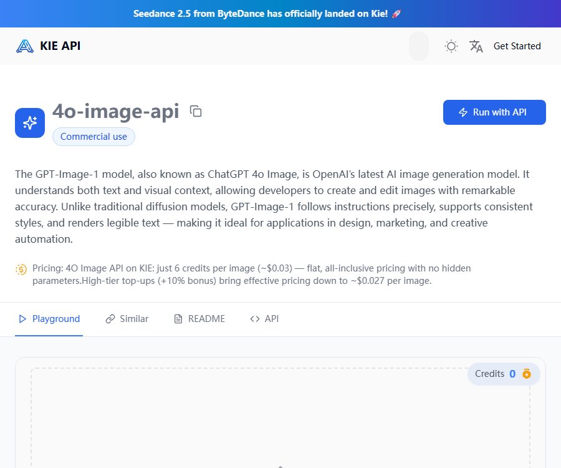The image size is (561, 468).
Task: Click the dashed upload drop area
Action: (280, 419)
